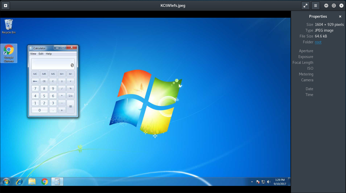Click the MR memory recall key
Image resolution: width=346 pixels, height=193 pixels.
pyautogui.click(x=44, y=74)
